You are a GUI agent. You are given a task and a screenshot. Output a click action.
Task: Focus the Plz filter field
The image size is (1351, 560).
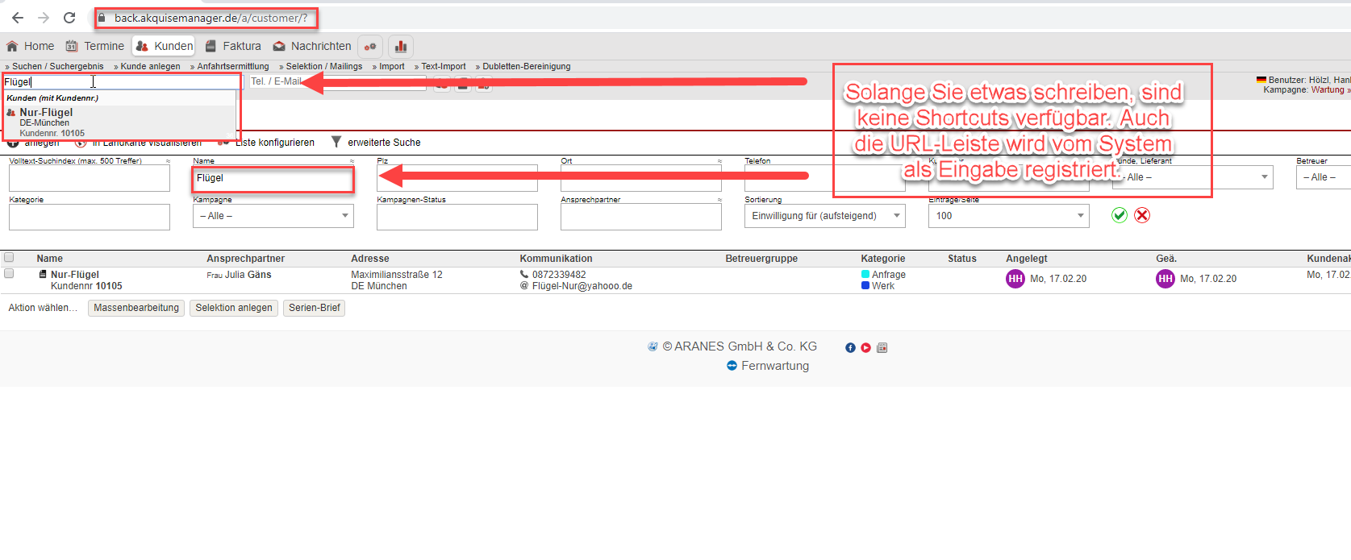(457, 178)
